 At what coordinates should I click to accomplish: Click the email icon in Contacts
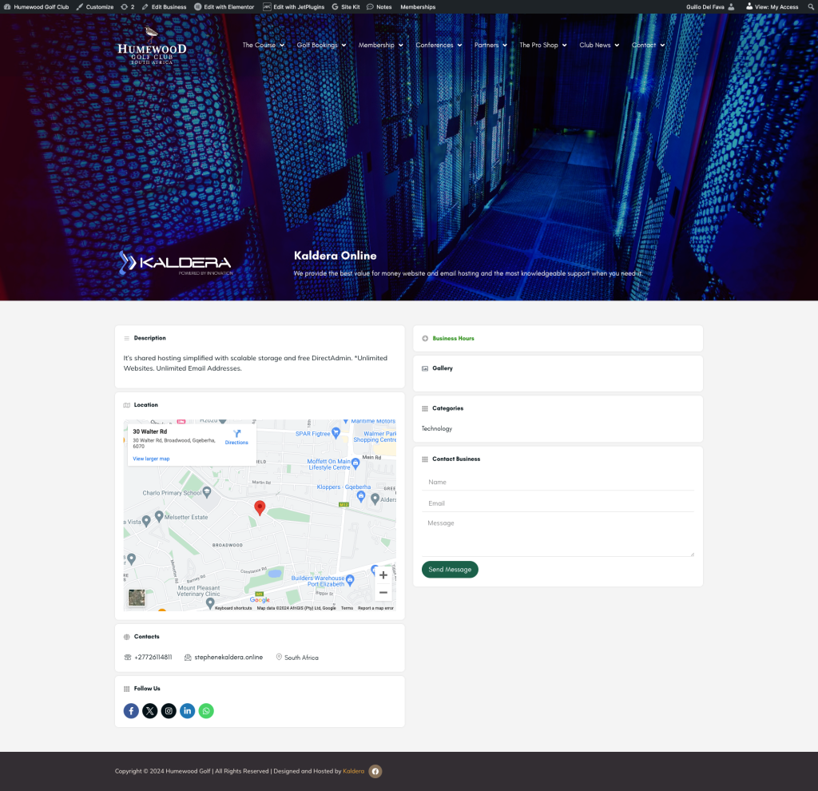pyautogui.click(x=188, y=658)
